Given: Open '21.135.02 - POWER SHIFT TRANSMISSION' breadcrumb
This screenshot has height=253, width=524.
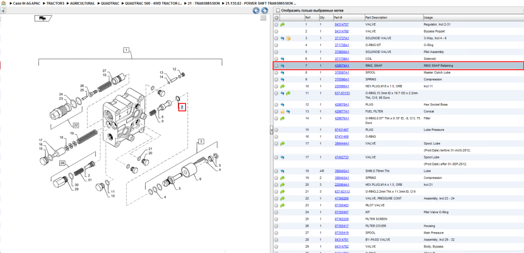Looking at the screenshot, I should [261, 3].
